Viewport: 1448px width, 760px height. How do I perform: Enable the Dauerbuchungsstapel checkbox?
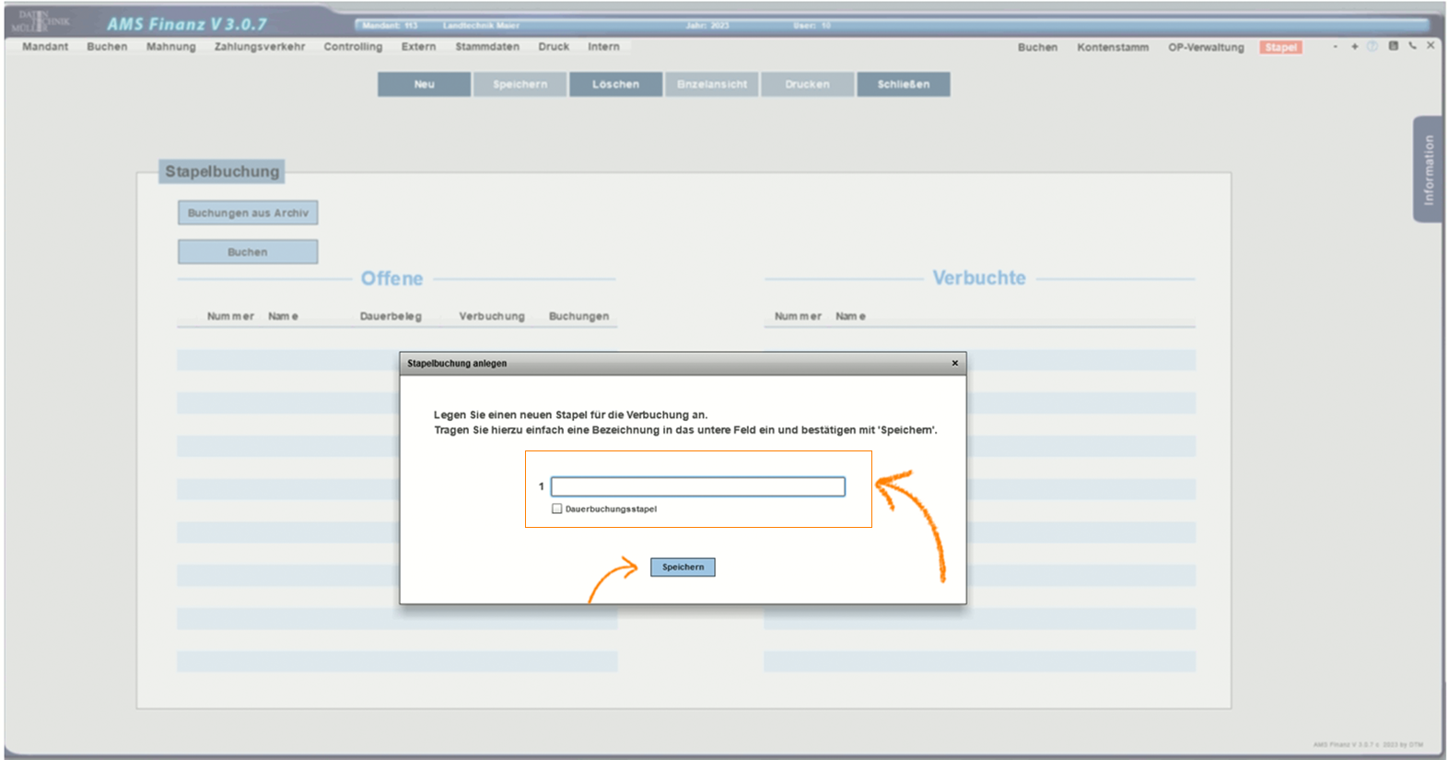pyautogui.click(x=556, y=509)
